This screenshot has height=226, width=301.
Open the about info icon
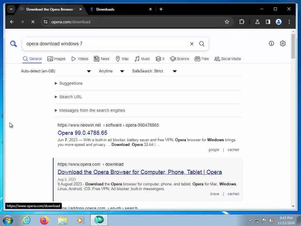271,44
